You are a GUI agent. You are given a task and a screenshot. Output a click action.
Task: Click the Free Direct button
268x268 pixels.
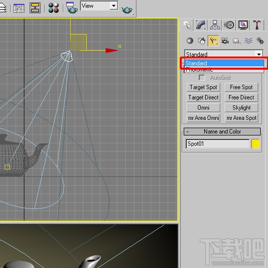tap(241, 97)
